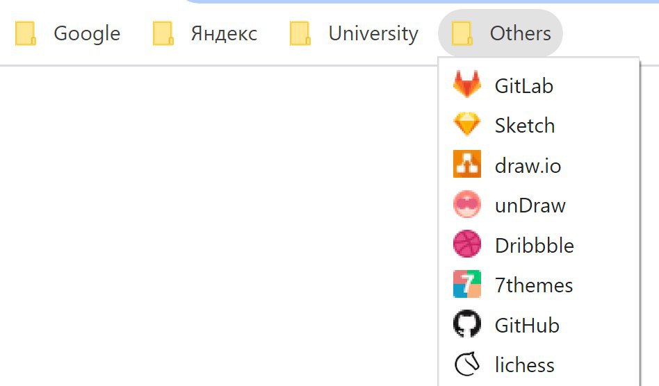
Task: Open the GitLab bookmark
Action: pyautogui.click(x=539, y=85)
